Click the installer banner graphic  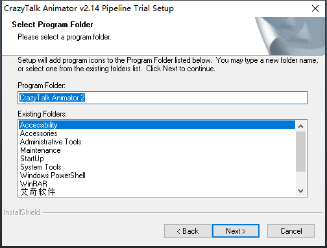pyautogui.click(x=290, y=36)
